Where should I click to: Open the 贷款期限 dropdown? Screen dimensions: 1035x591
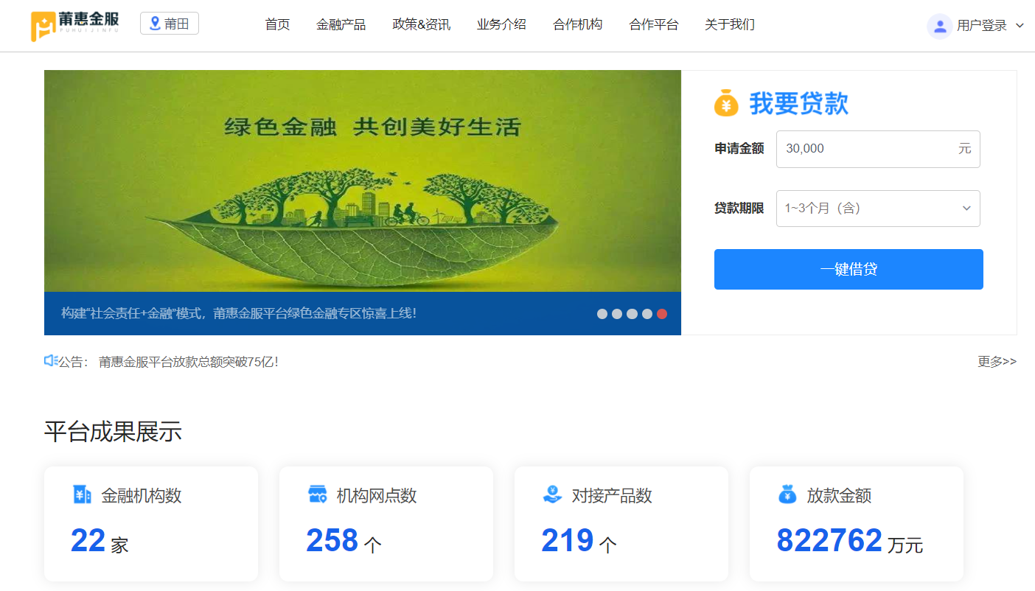pos(877,209)
